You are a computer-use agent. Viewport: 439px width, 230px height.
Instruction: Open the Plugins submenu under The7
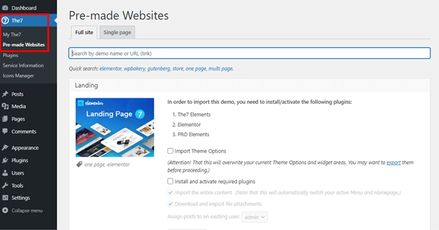(x=10, y=55)
